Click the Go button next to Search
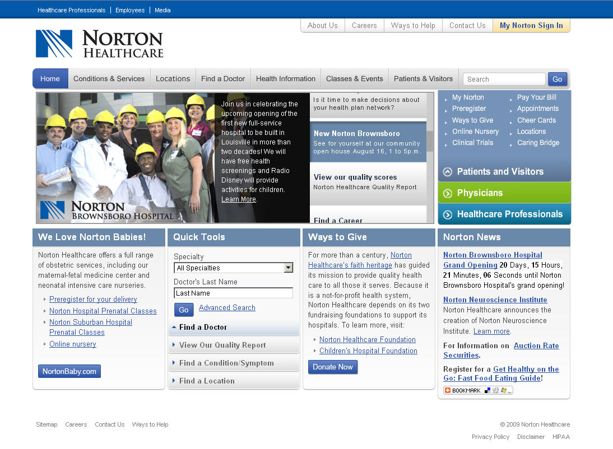The image size is (613, 449). pos(557,79)
